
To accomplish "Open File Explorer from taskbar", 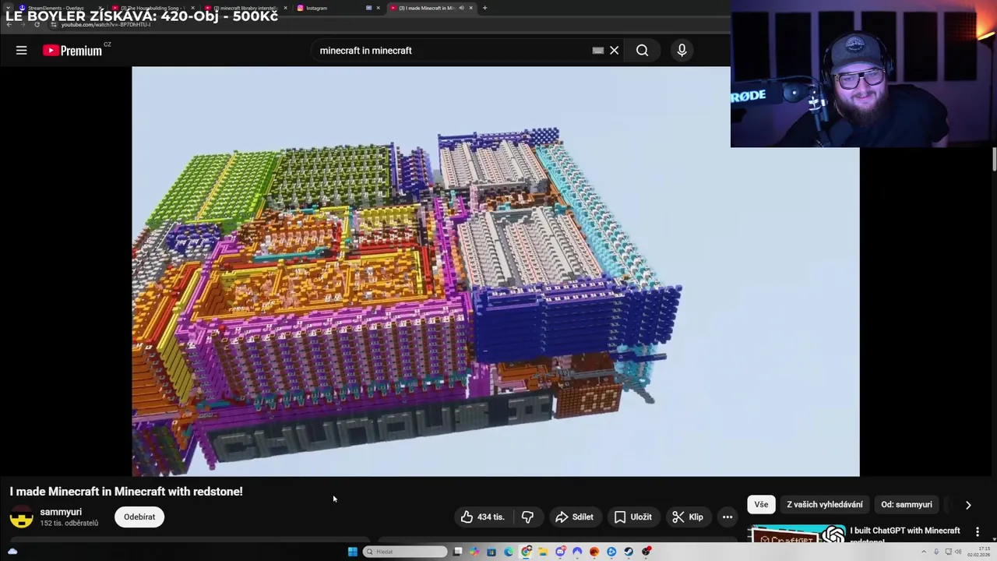I will [x=543, y=552].
